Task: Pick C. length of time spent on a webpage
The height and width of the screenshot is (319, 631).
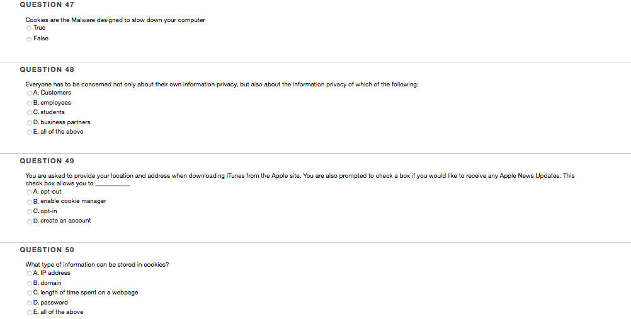Action: [29, 293]
